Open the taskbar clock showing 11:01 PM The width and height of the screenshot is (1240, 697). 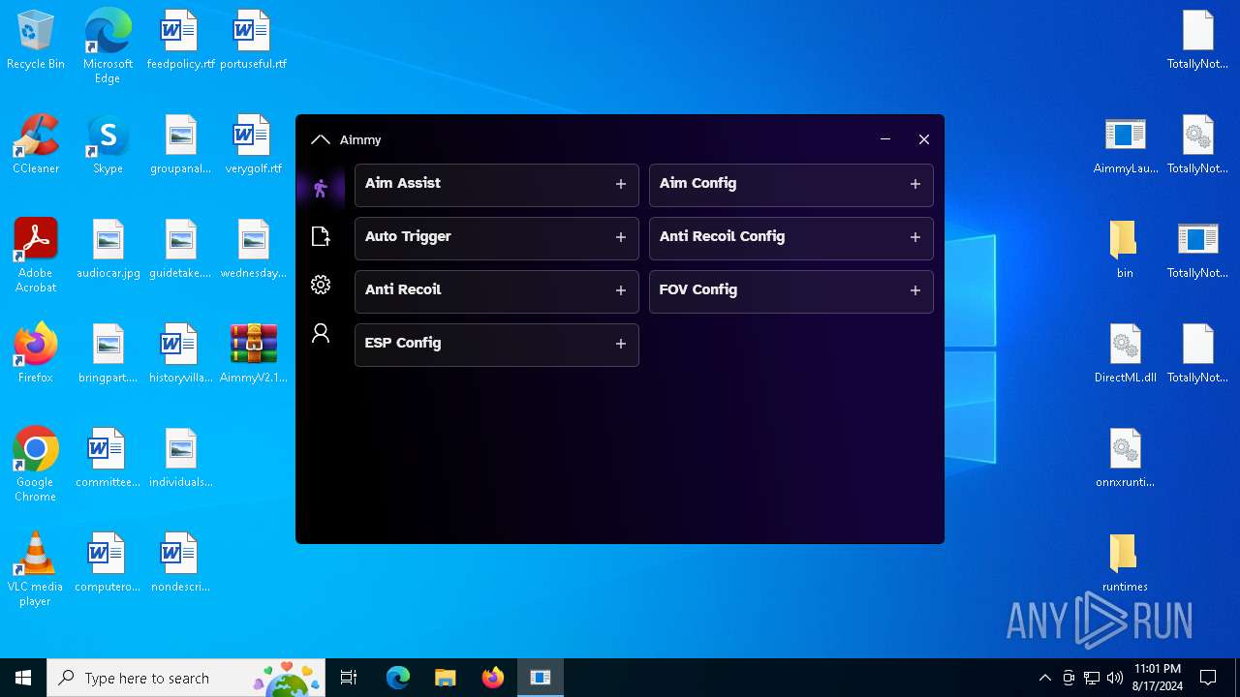[1158, 678]
